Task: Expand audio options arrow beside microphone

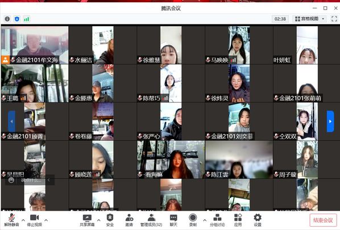Action: pos(23,220)
